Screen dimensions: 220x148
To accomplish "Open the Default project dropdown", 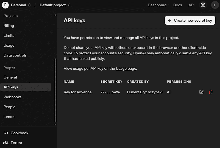I will click(55, 5).
